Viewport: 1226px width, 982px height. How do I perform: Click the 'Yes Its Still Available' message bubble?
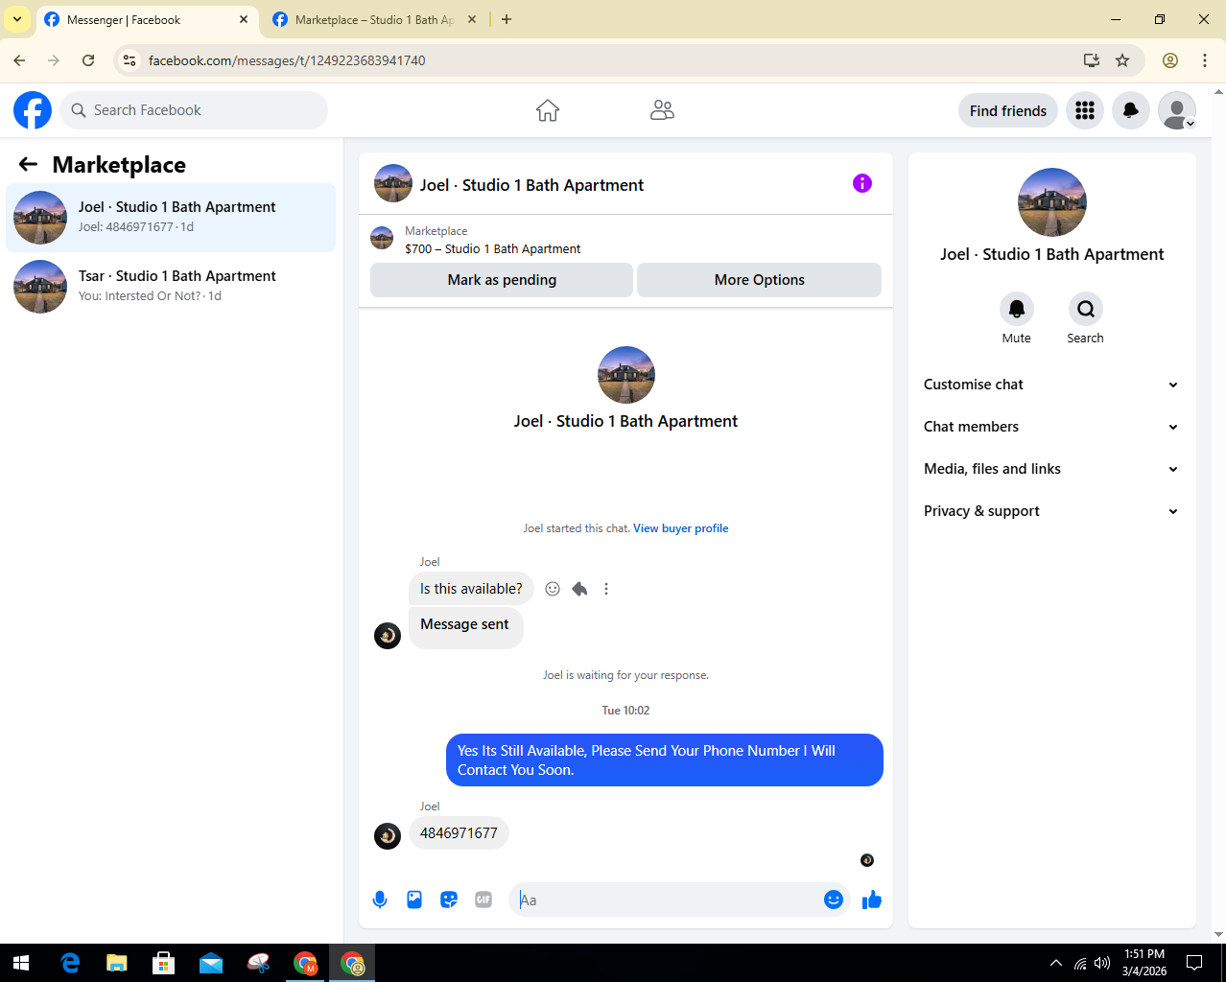point(665,760)
